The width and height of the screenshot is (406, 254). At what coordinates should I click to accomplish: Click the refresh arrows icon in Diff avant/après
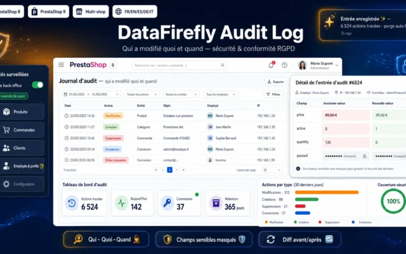pos(271,239)
